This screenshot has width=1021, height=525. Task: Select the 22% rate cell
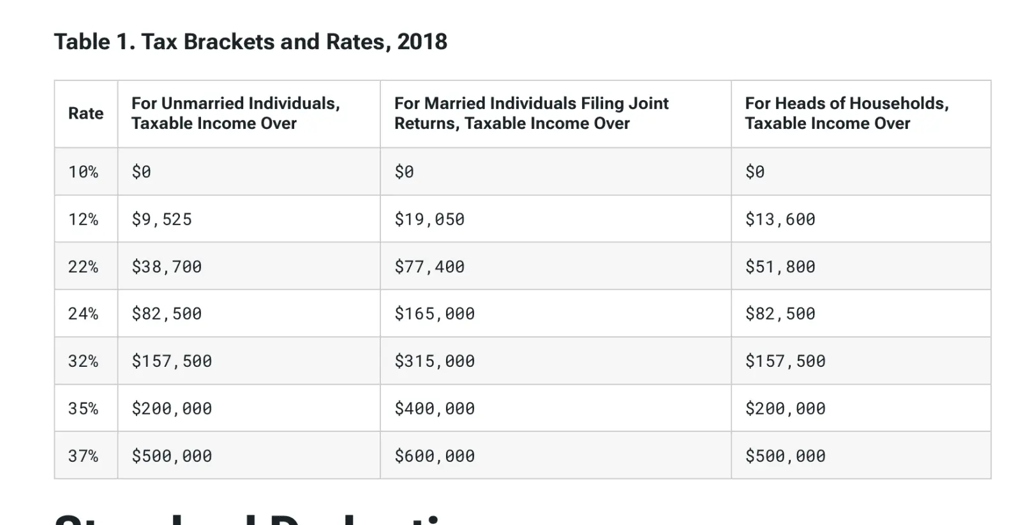(84, 267)
